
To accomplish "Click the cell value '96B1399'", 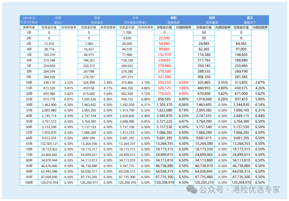I will 89,138.
